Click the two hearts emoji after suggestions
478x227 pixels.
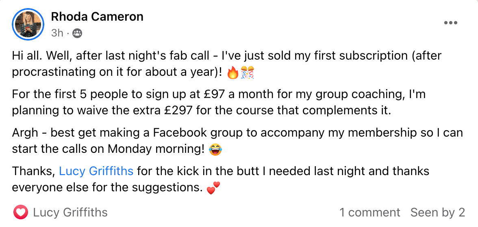pos(213,188)
